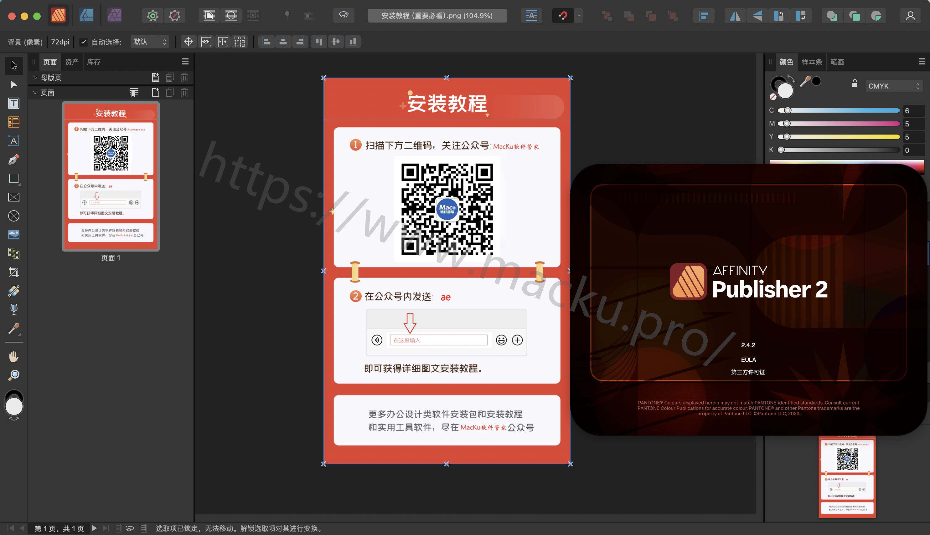Switch to the Publisher persona
Screen dimensions: 930x535
pos(58,15)
